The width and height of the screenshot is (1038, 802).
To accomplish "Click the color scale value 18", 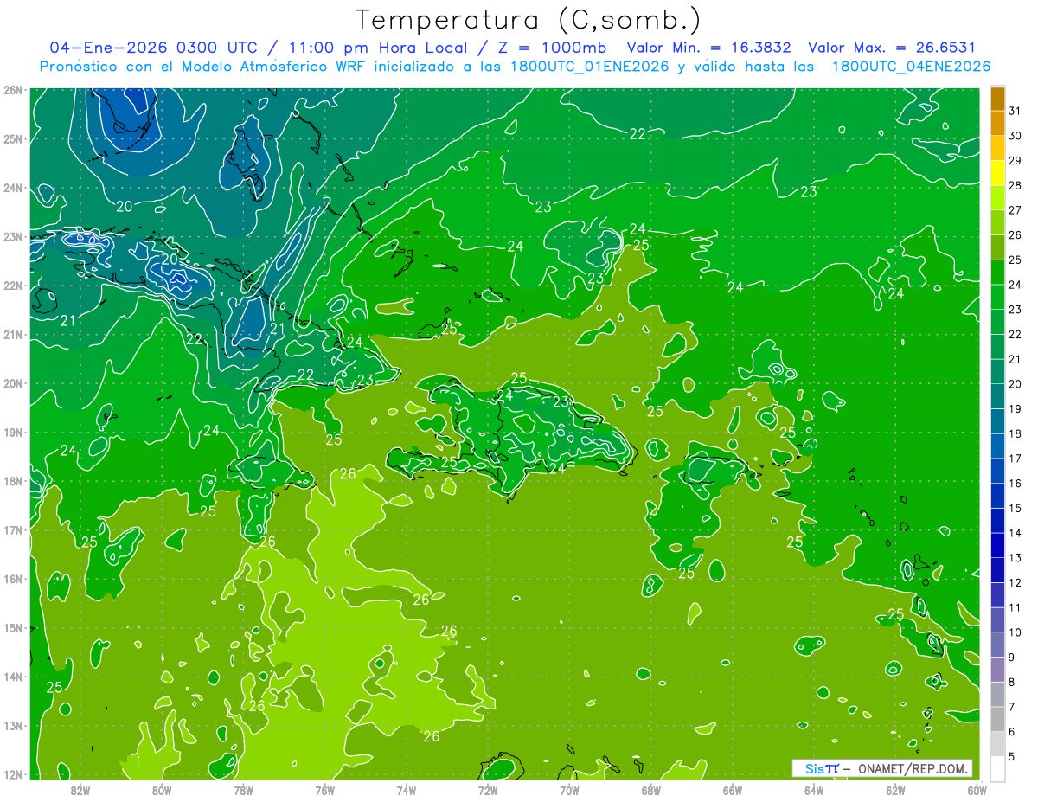I will 1015,433.
